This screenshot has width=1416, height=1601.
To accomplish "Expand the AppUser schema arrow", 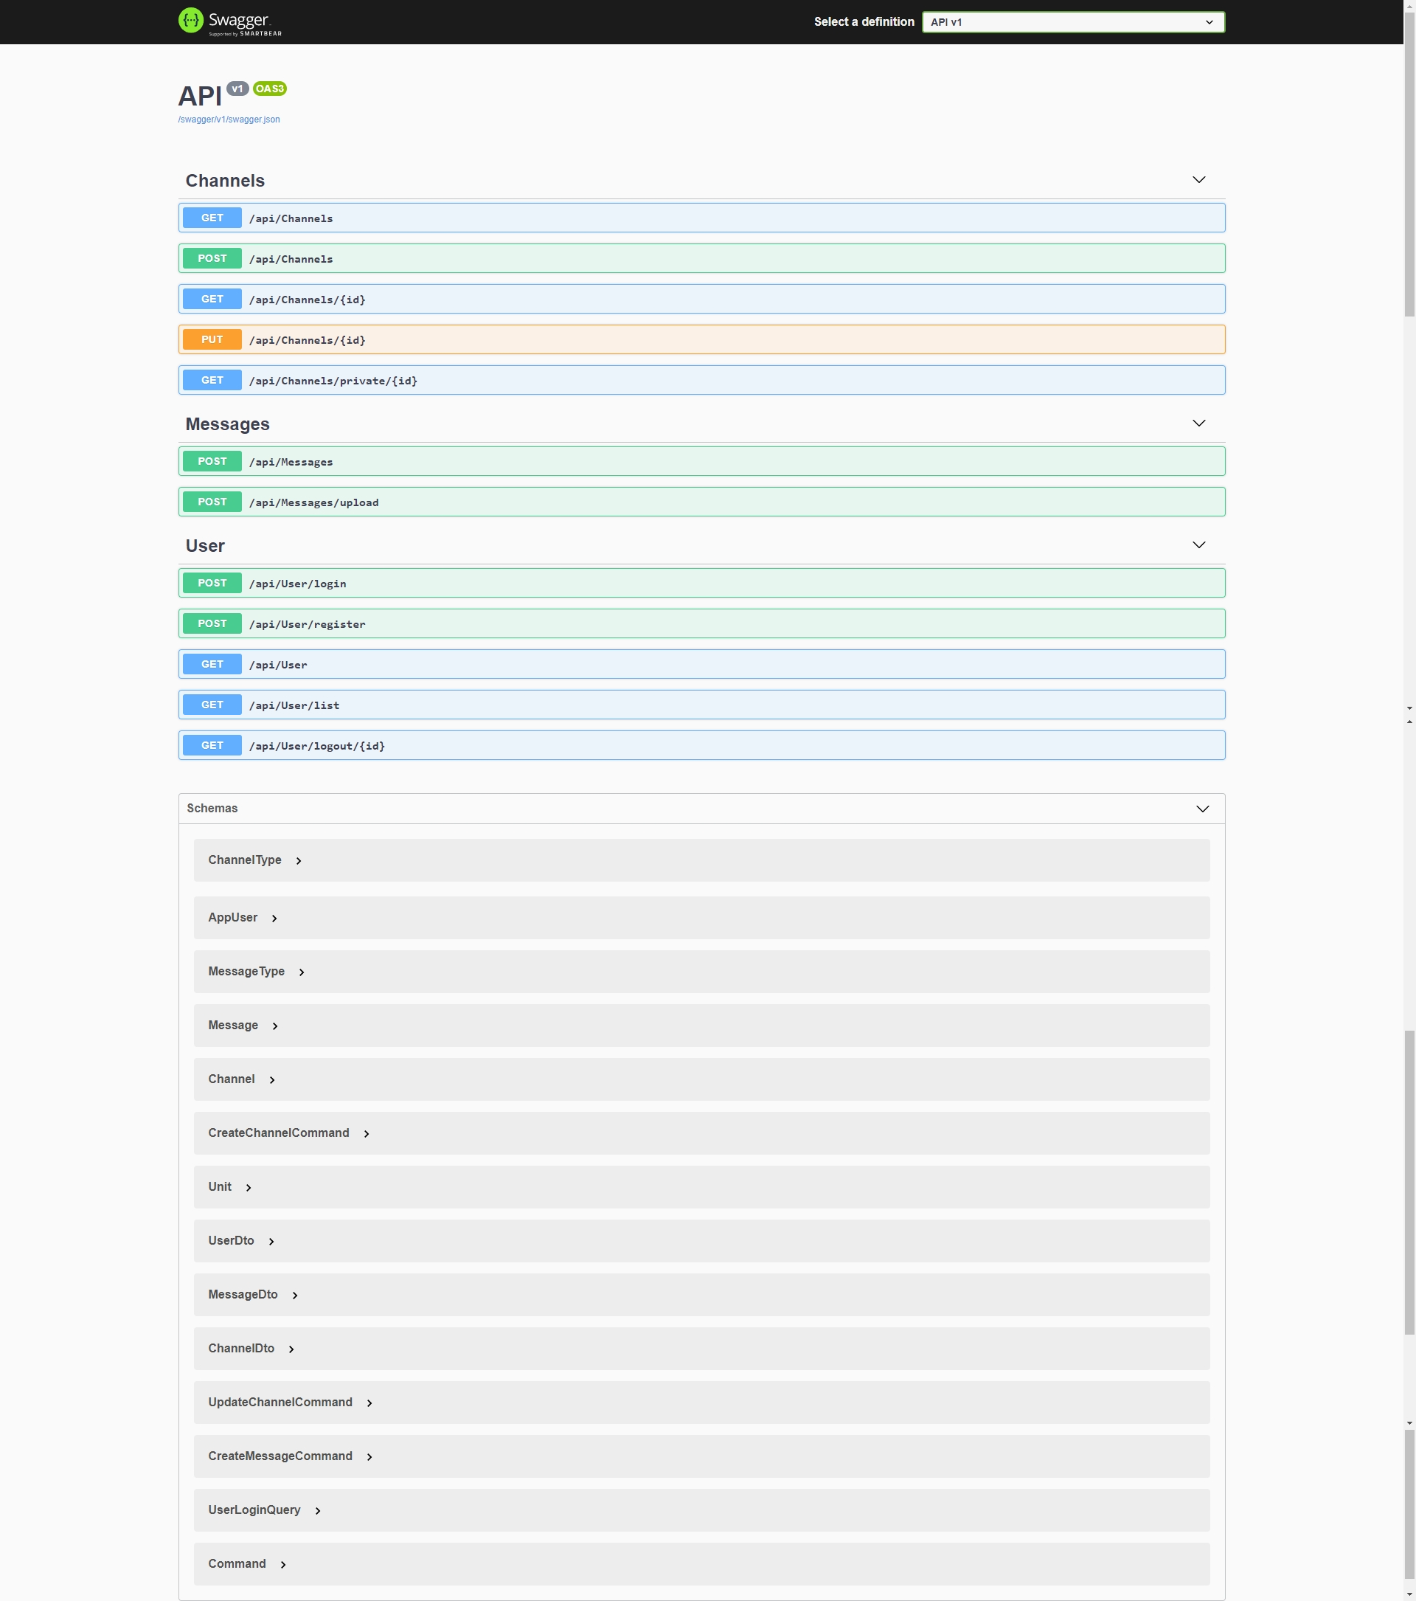I will pyautogui.click(x=274, y=918).
